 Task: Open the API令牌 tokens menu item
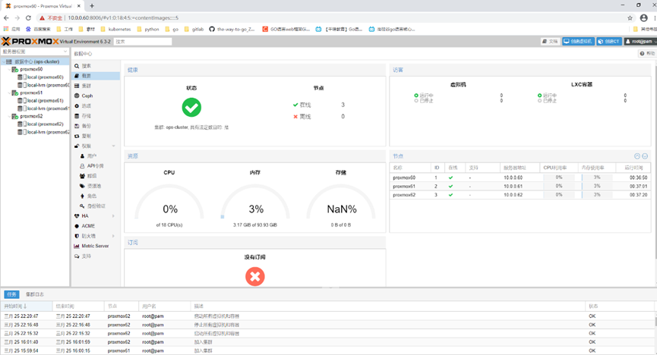coord(96,166)
